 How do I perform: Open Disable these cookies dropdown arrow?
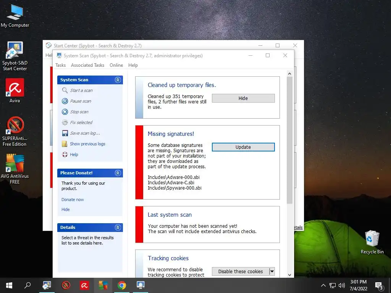point(272,271)
